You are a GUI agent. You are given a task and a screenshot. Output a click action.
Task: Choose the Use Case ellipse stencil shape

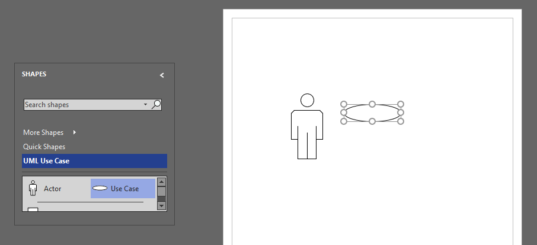[123, 189]
